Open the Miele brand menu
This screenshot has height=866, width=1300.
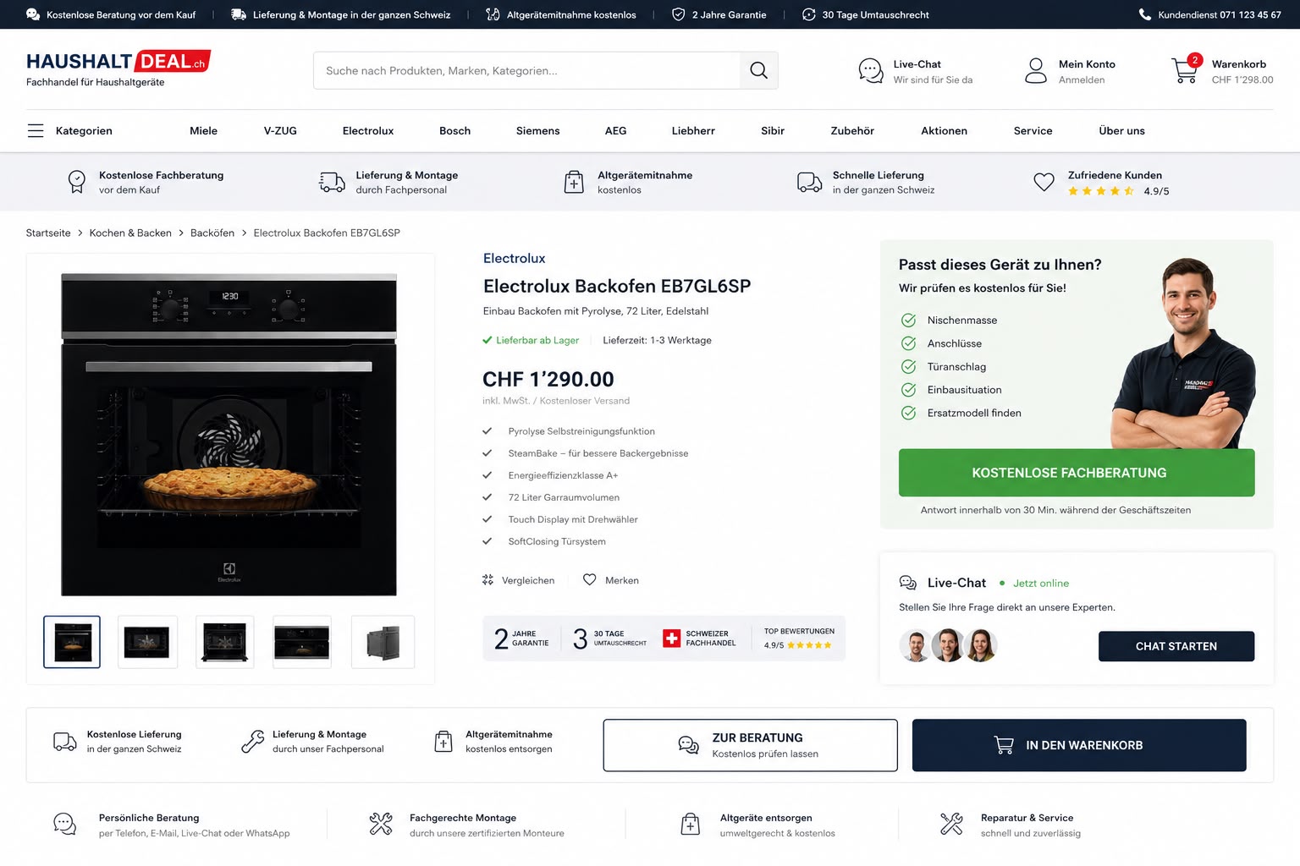coord(203,131)
